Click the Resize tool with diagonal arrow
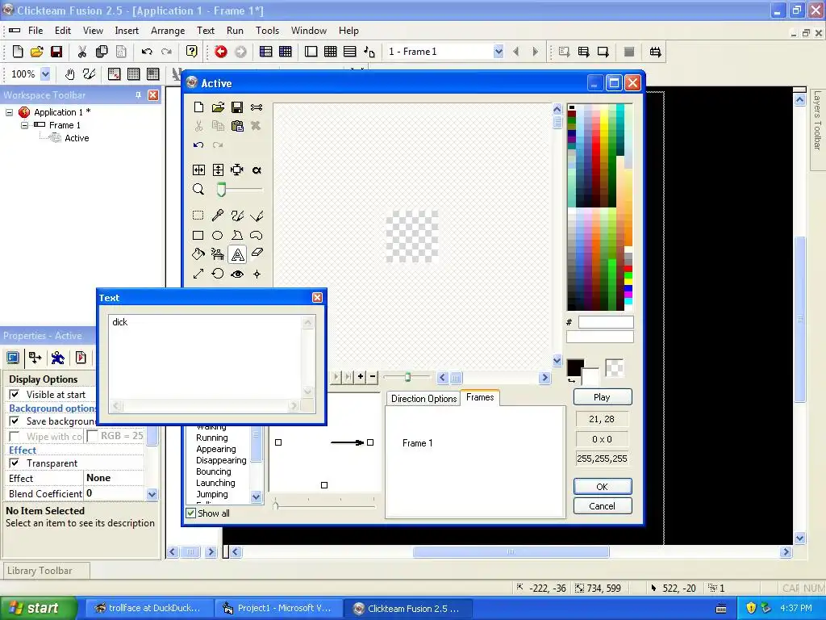826x620 pixels. 198,274
